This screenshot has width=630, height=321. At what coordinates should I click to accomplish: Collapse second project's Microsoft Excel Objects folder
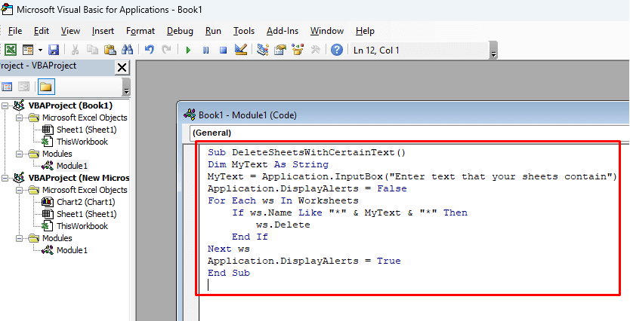point(19,190)
